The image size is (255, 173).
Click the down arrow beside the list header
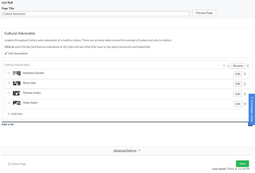[228, 66]
